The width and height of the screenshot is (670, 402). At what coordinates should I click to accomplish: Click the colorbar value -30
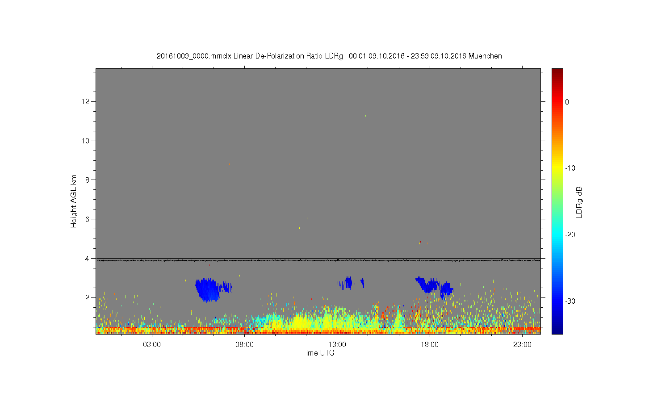(x=570, y=301)
